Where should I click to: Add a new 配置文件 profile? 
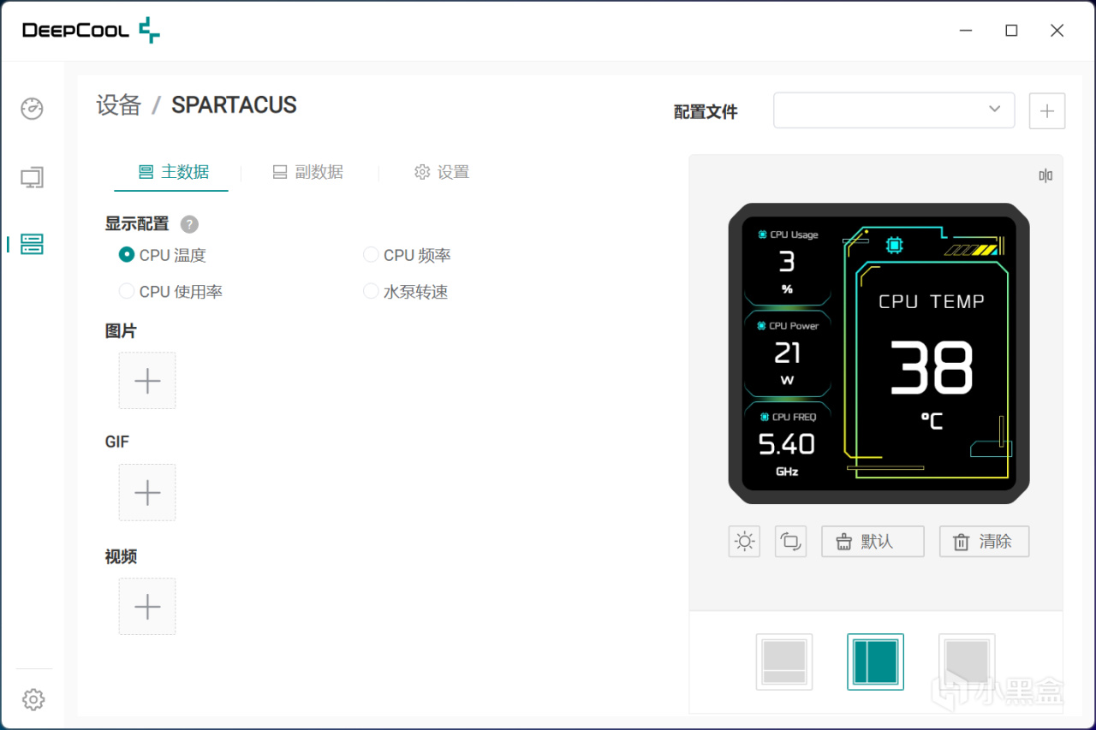pos(1046,110)
